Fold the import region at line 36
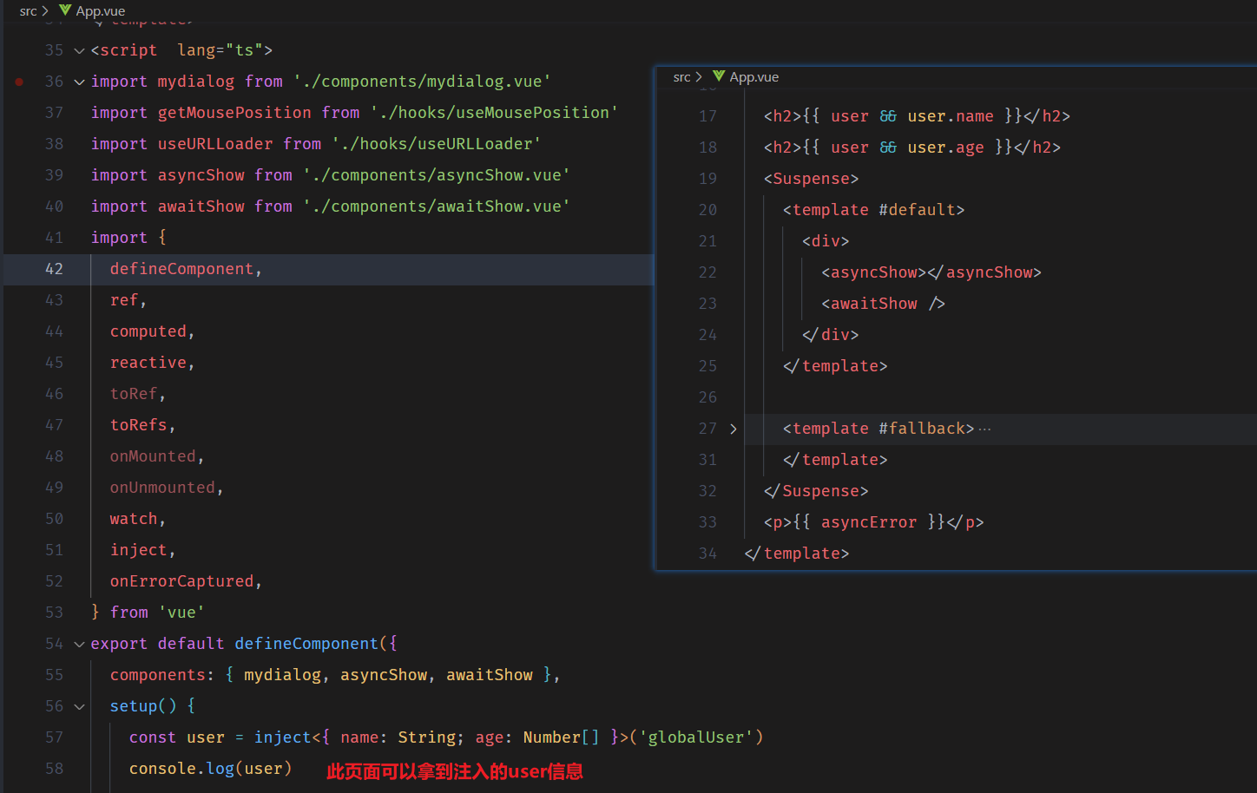 coord(79,82)
